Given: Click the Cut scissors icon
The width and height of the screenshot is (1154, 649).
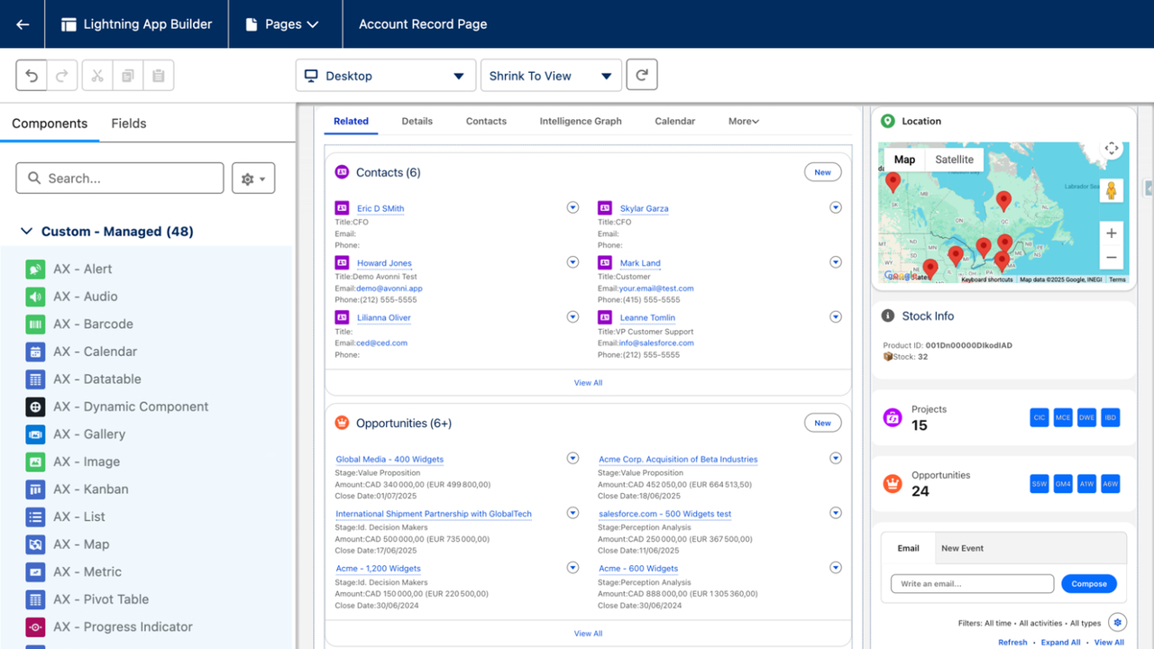Looking at the screenshot, I should 97,76.
